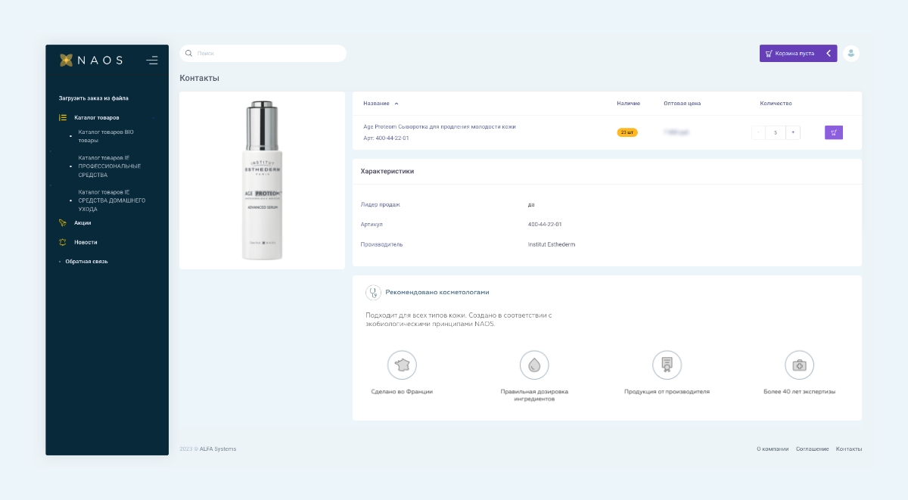Increase quantity with the plus button
The height and width of the screenshot is (500, 908).
793,132
